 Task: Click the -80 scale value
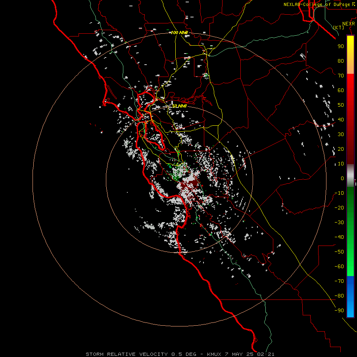[339, 296]
